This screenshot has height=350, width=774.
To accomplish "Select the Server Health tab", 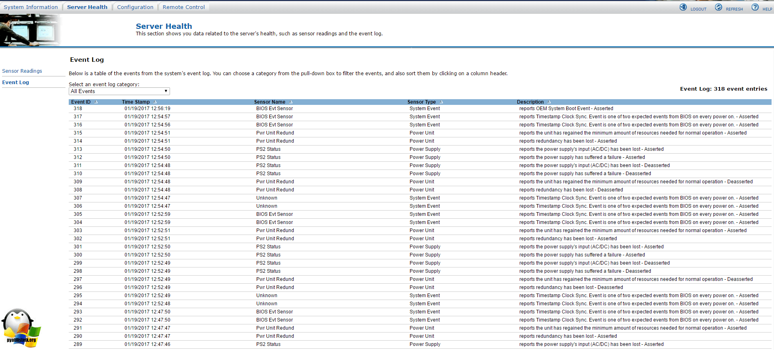I will tap(87, 7).
